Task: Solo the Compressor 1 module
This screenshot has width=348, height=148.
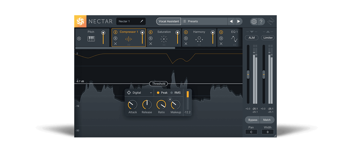Action: (115, 38)
